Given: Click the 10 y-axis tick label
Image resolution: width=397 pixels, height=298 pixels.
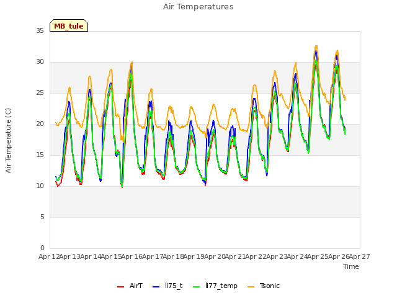Looking at the screenshot, I should (40, 186).
